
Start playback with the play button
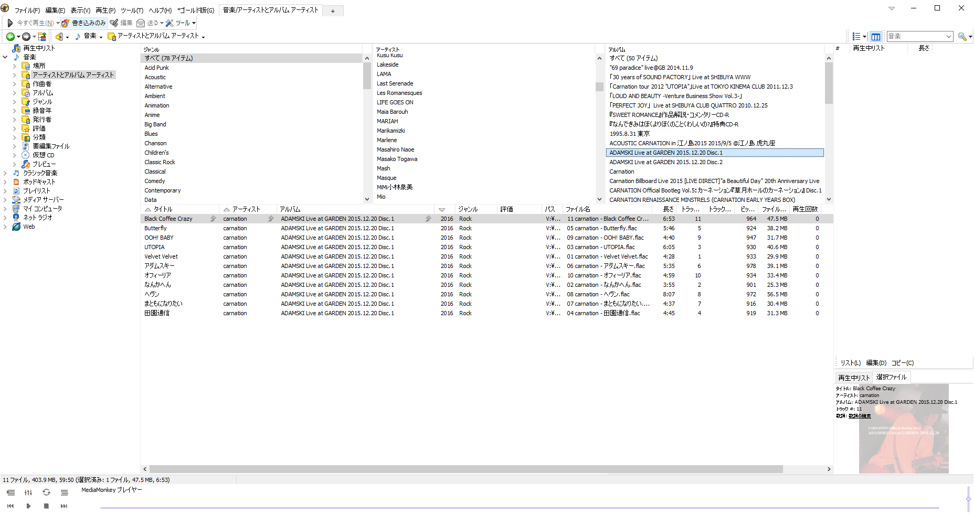click(28, 506)
